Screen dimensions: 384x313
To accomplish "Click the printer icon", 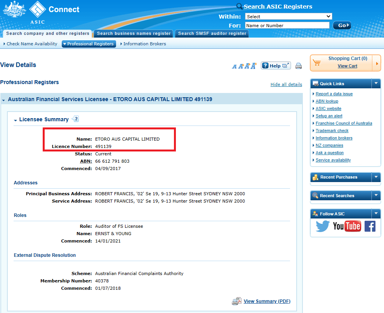I will (299, 66).
